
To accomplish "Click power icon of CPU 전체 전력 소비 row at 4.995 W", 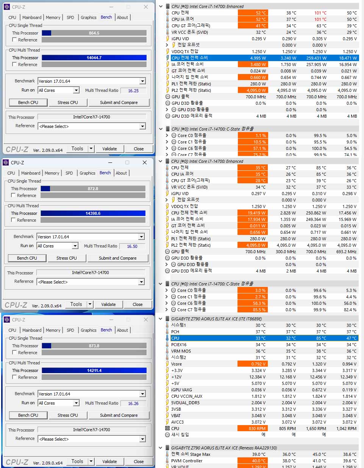I will pyautogui.click(x=168, y=58).
